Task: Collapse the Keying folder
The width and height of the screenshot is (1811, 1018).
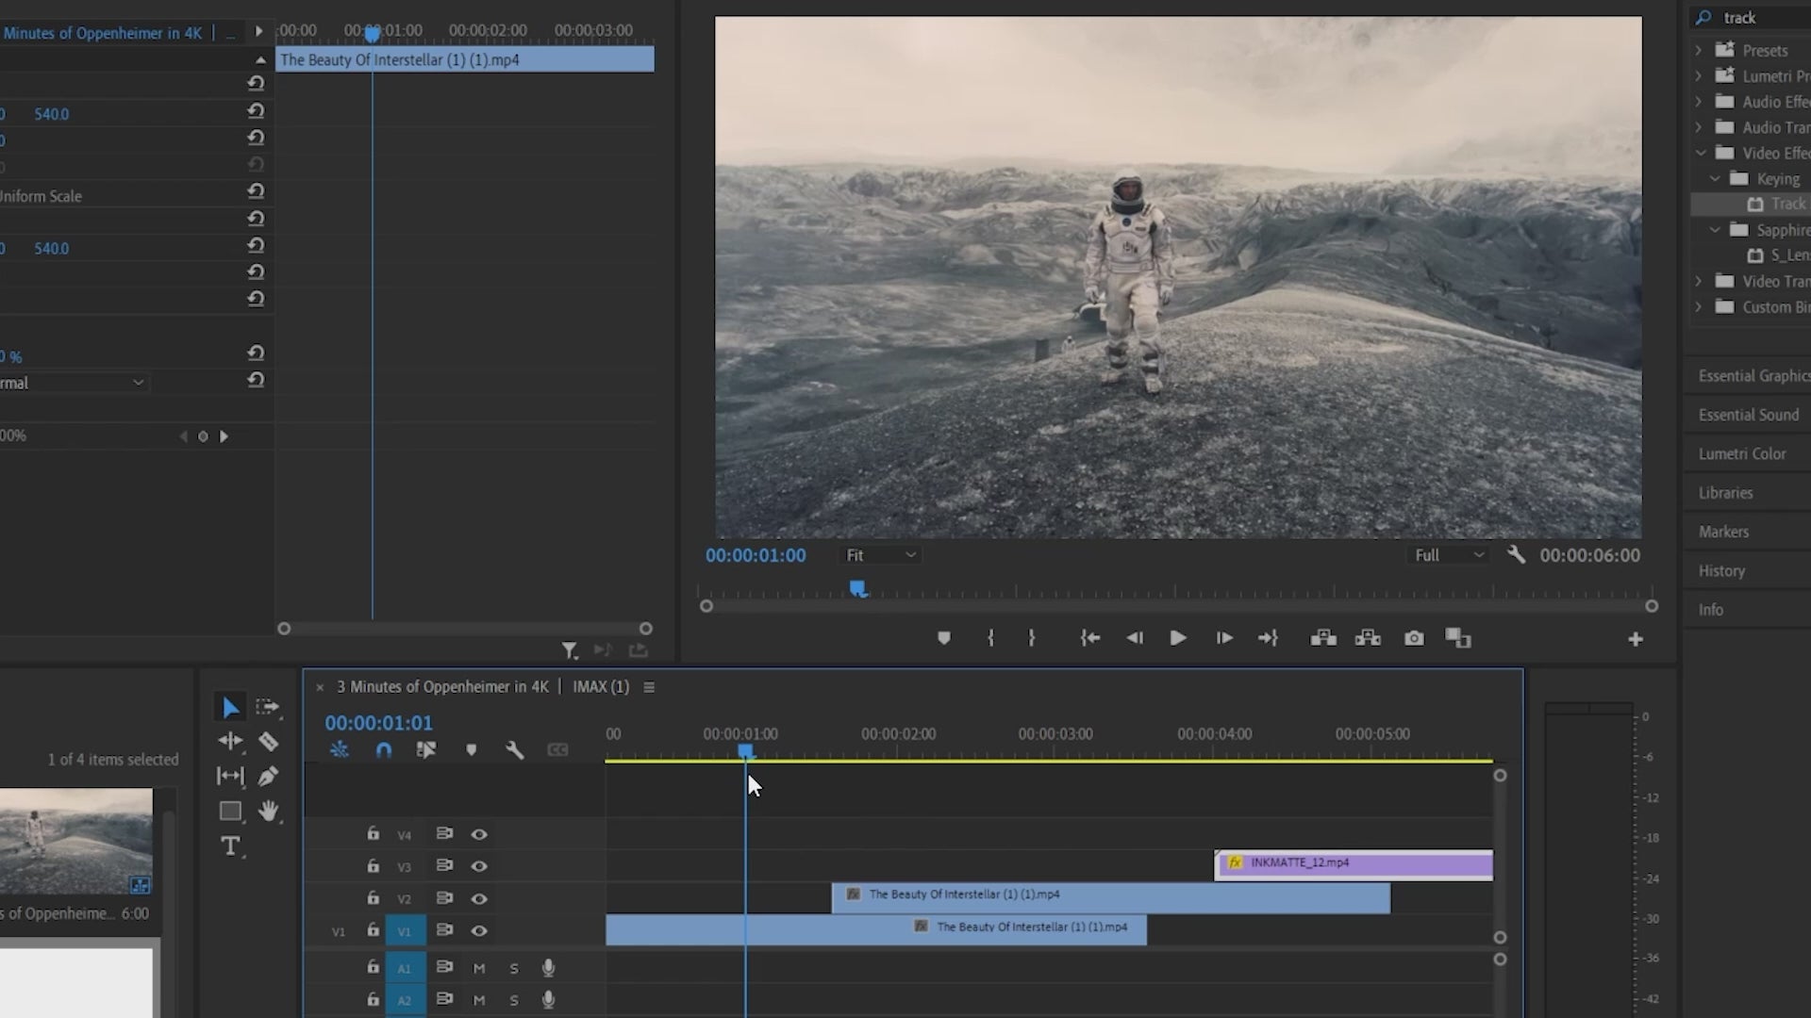Action: pyautogui.click(x=1715, y=178)
